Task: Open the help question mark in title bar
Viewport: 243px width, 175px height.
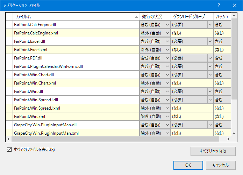Action: (219, 6)
